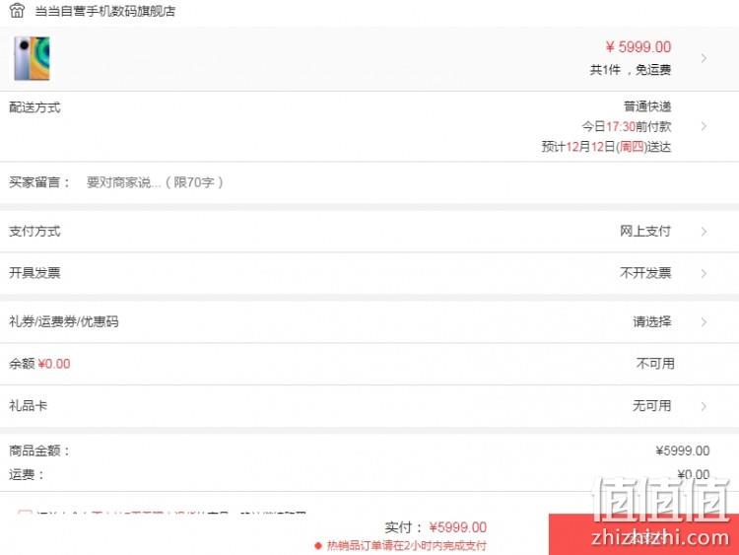Select 请选择 for 礼券/运费券/优惠码
Screen dimensions: 739x555
[x=652, y=322]
